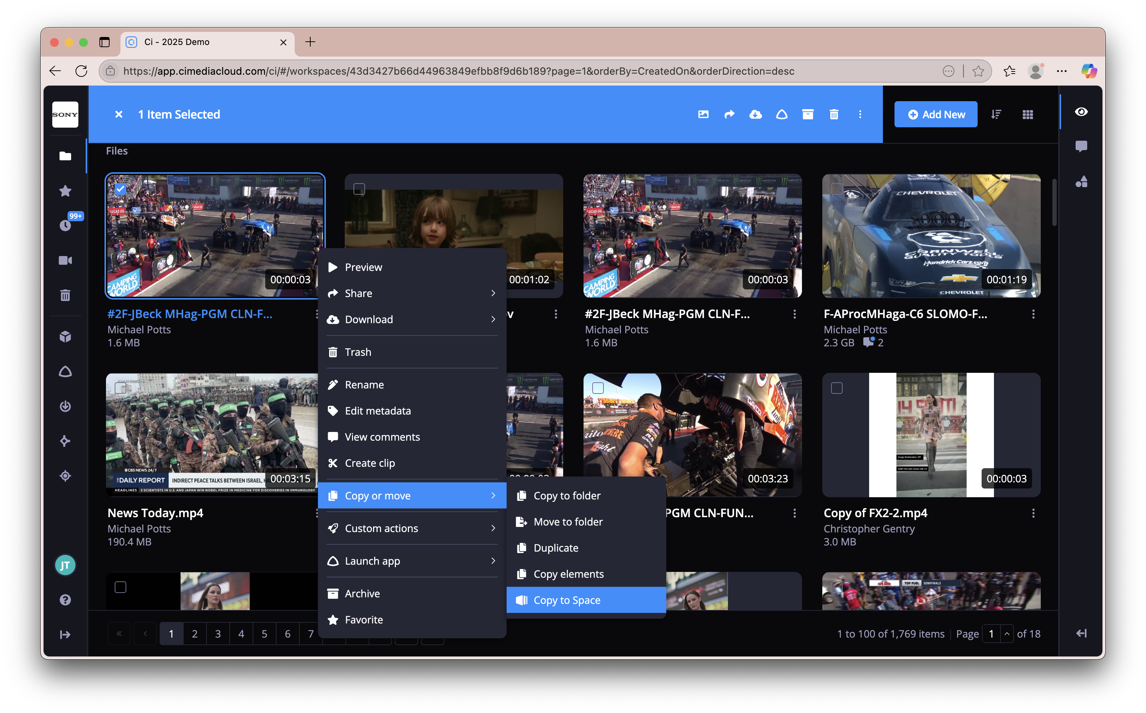Choose Trash from the context menu
The width and height of the screenshot is (1146, 713).
(412, 352)
